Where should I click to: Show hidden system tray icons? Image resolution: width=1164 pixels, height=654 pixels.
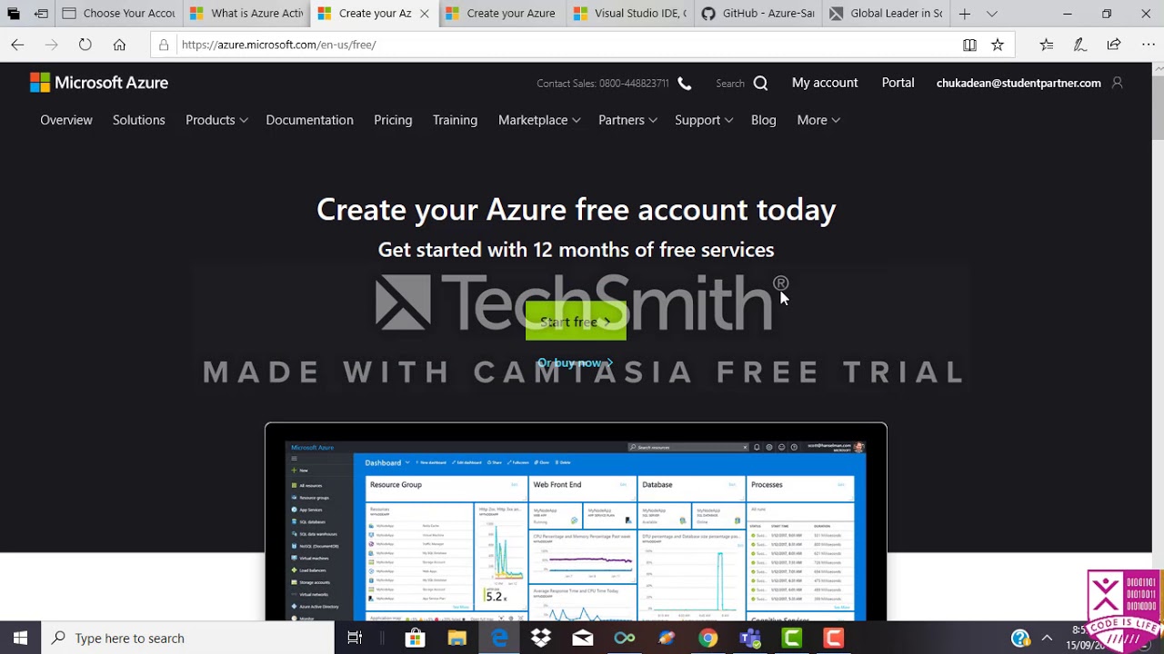(1047, 638)
